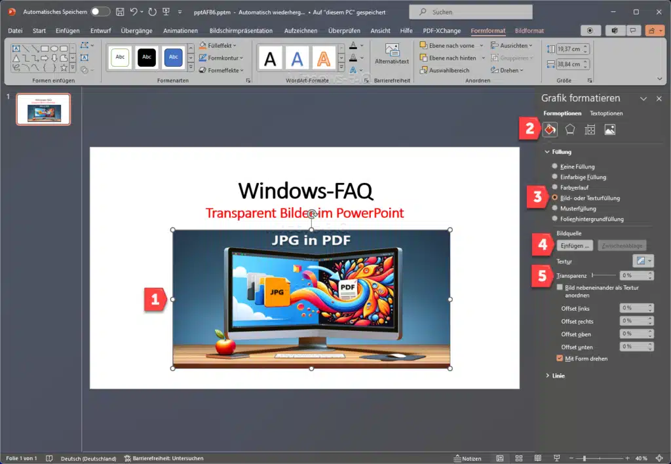Open the comments icon top right

[x=633, y=30]
